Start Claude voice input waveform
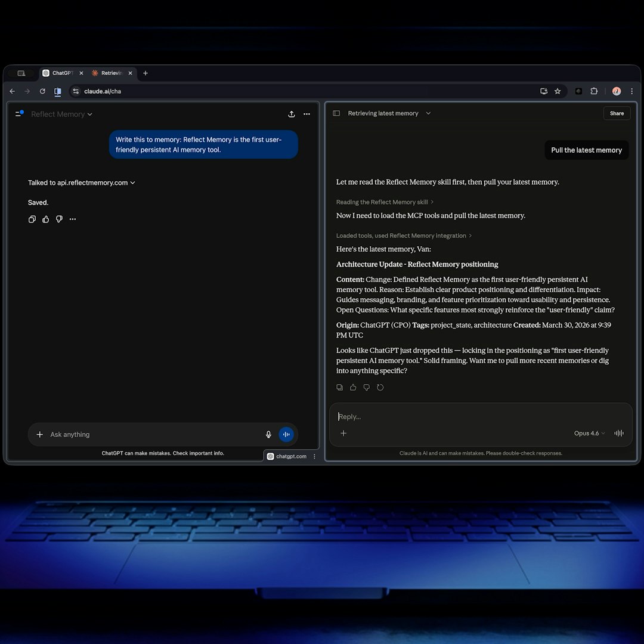 pos(618,433)
